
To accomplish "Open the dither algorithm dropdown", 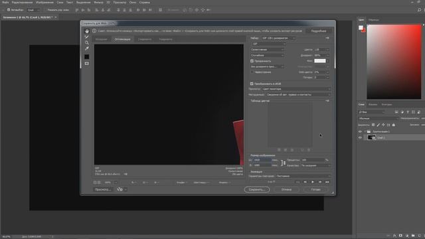I will (x=267, y=55).
